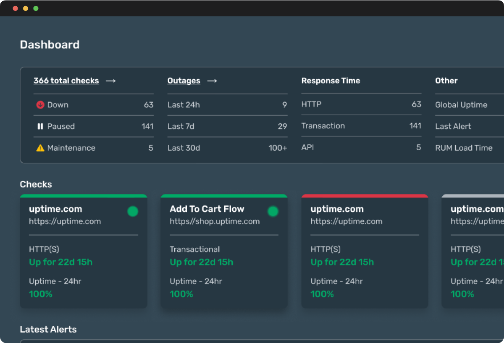Click the macOS green maximize window button

(x=36, y=8)
